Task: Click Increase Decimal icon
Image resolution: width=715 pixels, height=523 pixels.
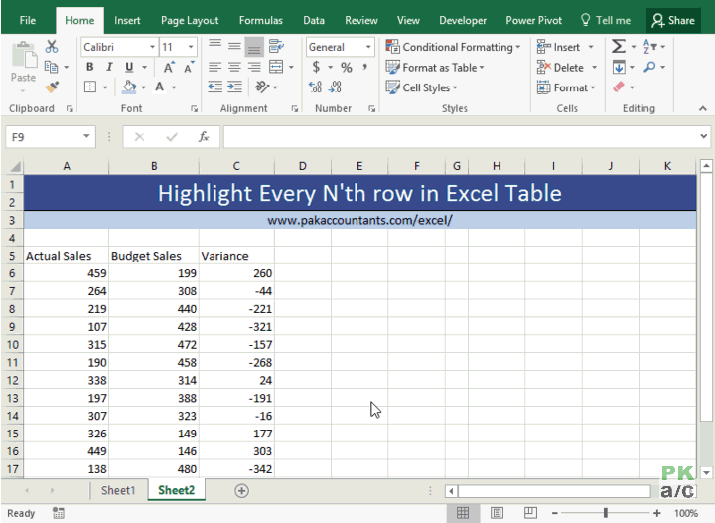Action: 315,87
